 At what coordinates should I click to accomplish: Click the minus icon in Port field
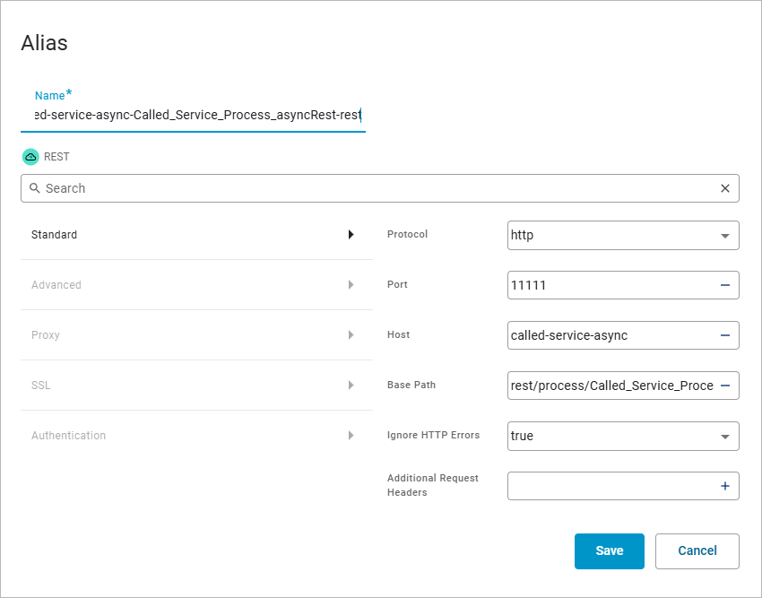tap(724, 285)
